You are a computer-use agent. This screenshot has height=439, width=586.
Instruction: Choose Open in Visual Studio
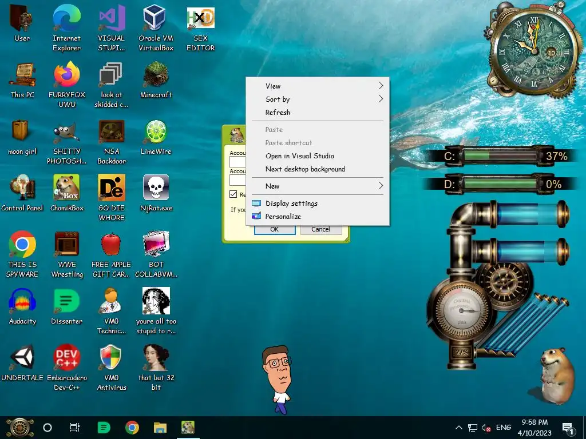click(317, 156)
